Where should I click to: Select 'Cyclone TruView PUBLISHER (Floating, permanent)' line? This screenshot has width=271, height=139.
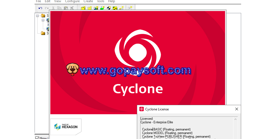coord(176,137)
